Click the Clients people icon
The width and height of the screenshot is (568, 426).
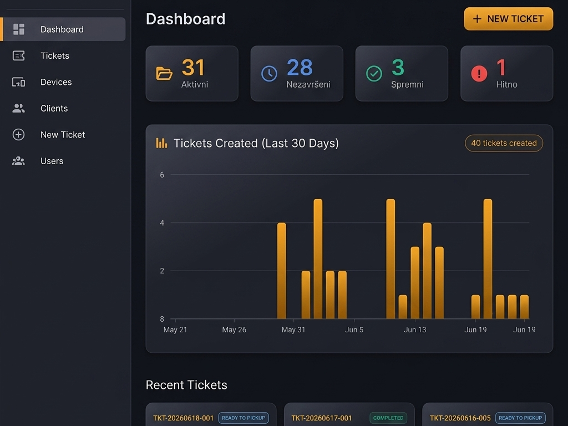pyautogui.click(x=18, y=108)
